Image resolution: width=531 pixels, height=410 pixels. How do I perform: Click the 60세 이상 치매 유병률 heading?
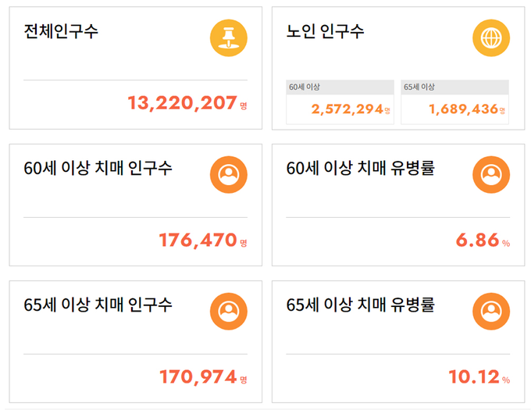[360, 168]
